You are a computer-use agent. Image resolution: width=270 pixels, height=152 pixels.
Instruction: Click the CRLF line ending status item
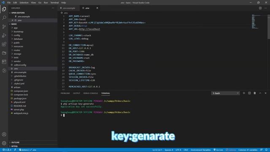point(186,150)
